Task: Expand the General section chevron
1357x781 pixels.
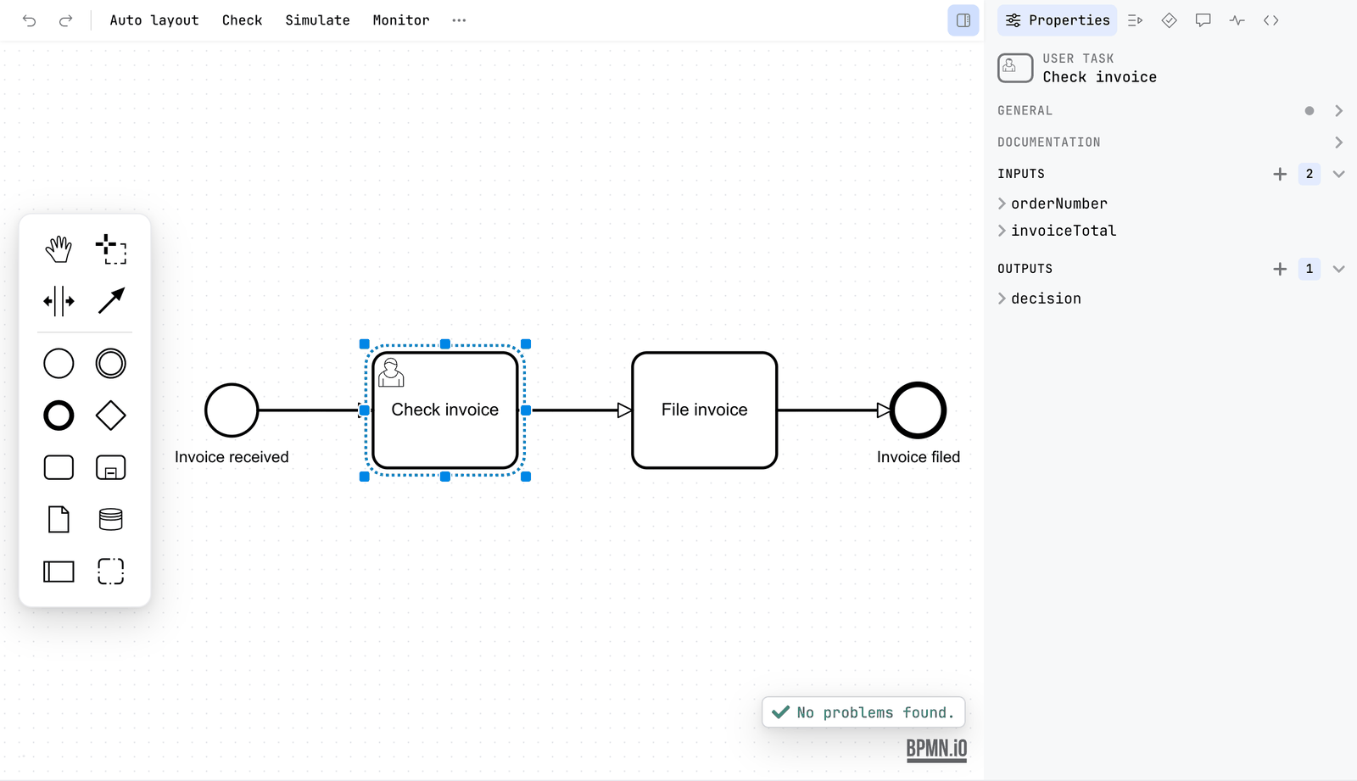Action: click(1339, 111)
